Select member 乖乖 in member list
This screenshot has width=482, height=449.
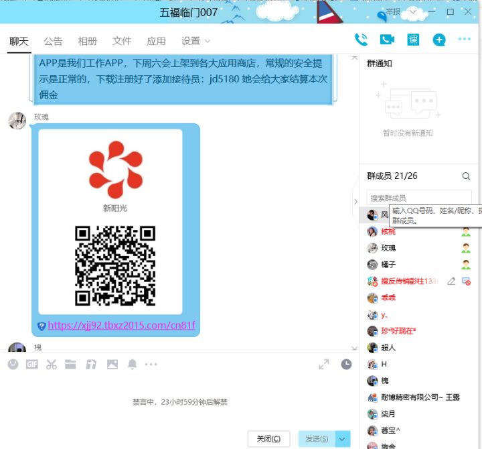coord(418,298)
